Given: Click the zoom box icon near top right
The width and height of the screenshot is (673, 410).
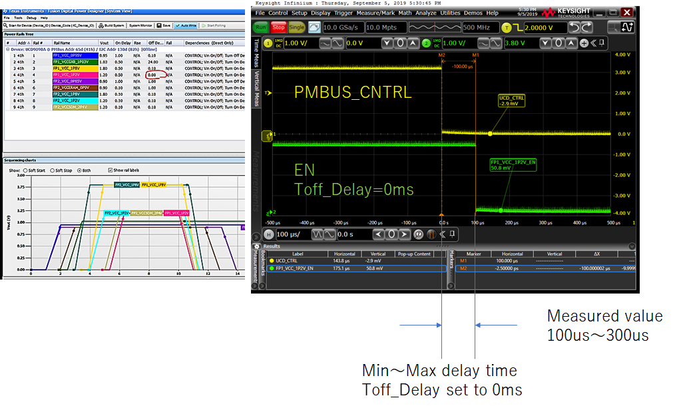Looking at the screenshot, I should tap(614, 27).
